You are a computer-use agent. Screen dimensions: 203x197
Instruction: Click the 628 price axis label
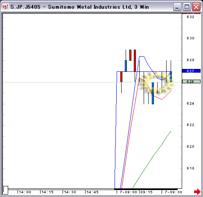click(x=190, y=60)
